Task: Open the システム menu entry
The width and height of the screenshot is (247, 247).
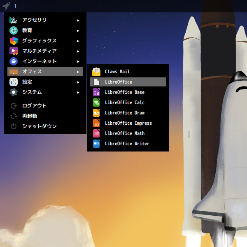Action: (x=45, y=92)
